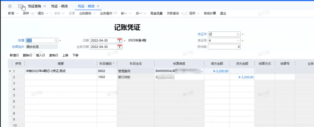Select credit amount ¥-3,200.00 in row 2
The width and height of the screenshot is (314, 127).
point(242,77)
